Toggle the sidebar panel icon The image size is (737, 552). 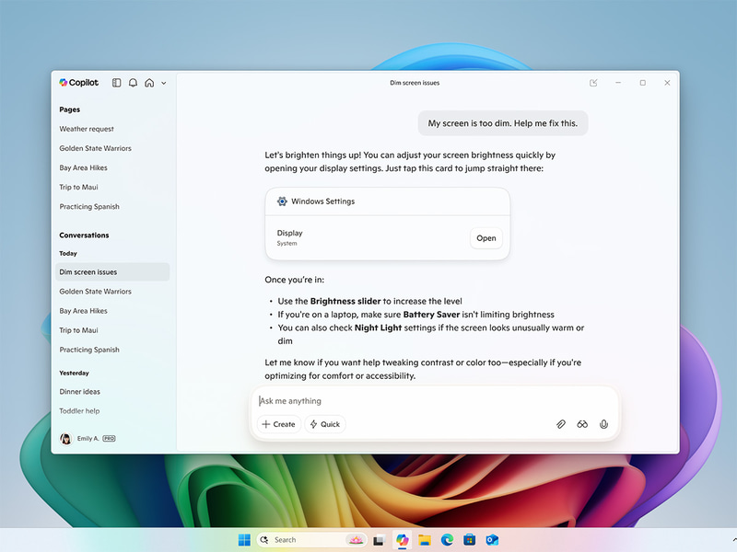(x=117, y=83)
